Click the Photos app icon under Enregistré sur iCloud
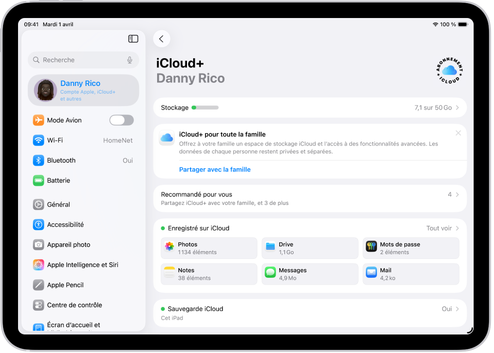 pos(171,245)
